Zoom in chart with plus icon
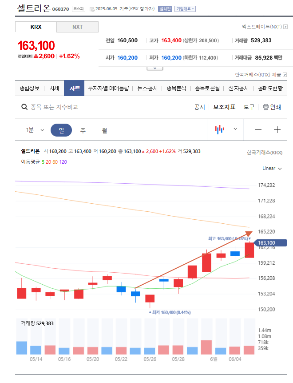 click(277, 130)
